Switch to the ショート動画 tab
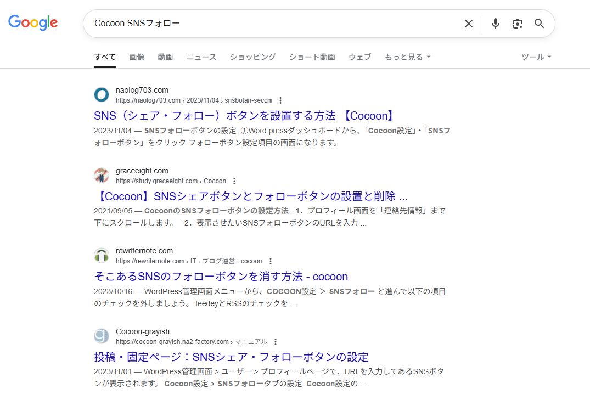The image size is (590, 400). coord(312,57)
